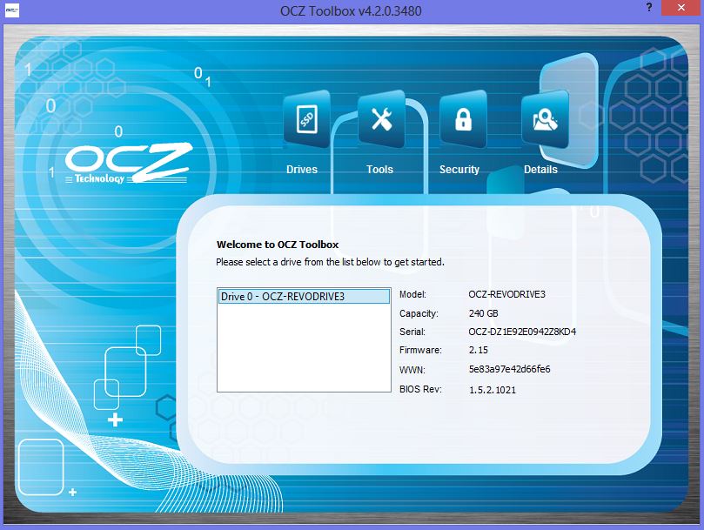Open the Security padlock icon
Image resolution: width=704 pixels, height=530 pixels.
[x=463, y=119]
